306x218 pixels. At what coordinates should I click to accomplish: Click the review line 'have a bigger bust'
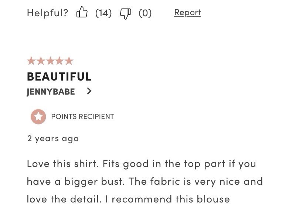[x=145, y=182]
